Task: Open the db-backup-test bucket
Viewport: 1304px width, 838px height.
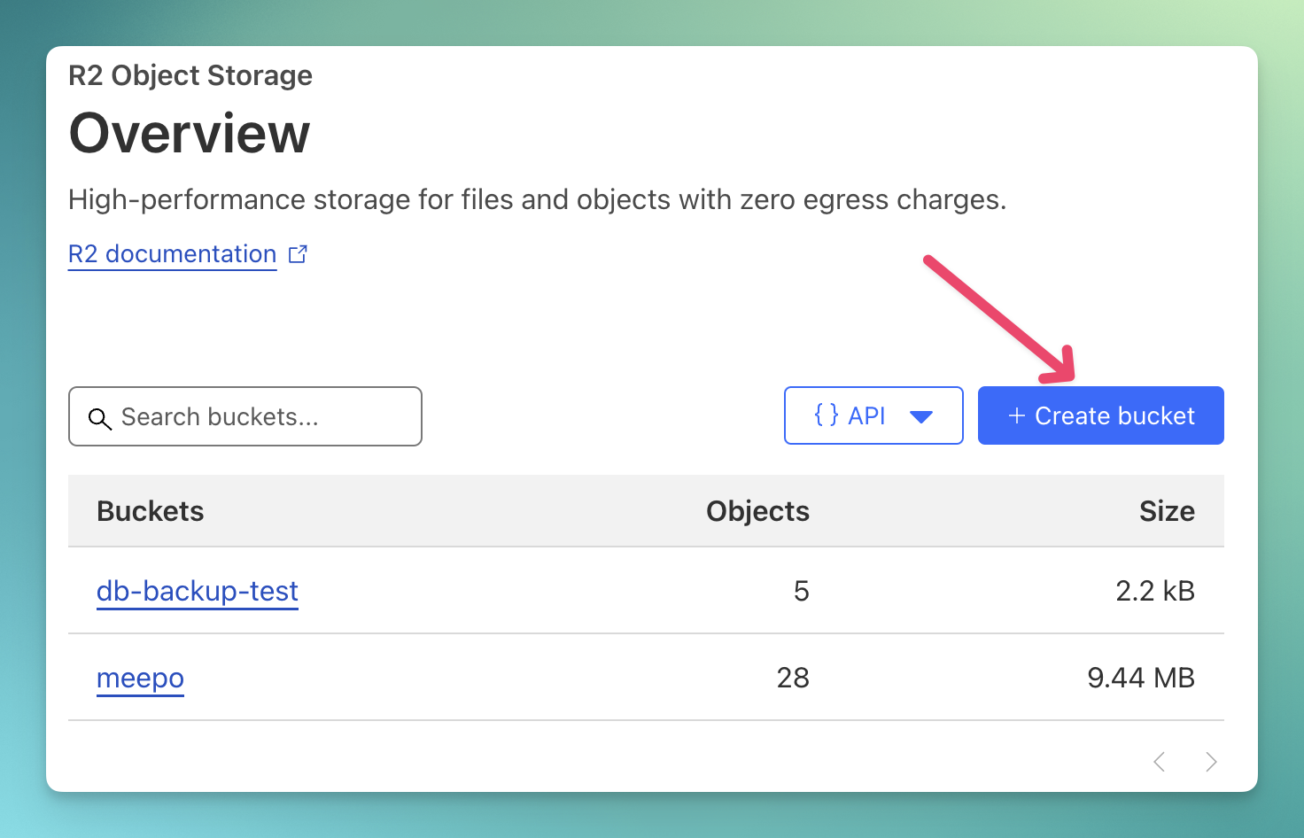Action: pyautogui.click(x=198, y=591)
